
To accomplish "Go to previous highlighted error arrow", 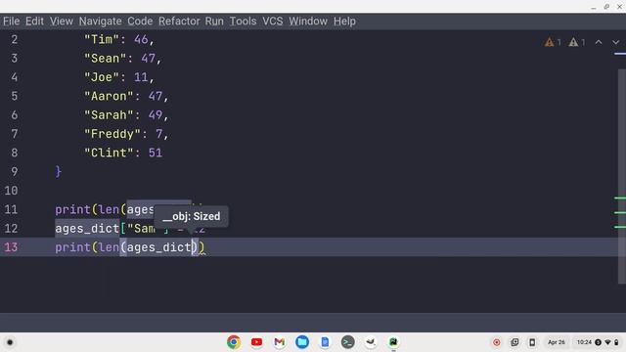I will coord(599,42).
